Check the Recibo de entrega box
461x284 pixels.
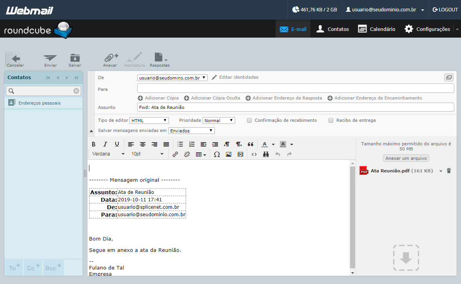coord(331,120)
